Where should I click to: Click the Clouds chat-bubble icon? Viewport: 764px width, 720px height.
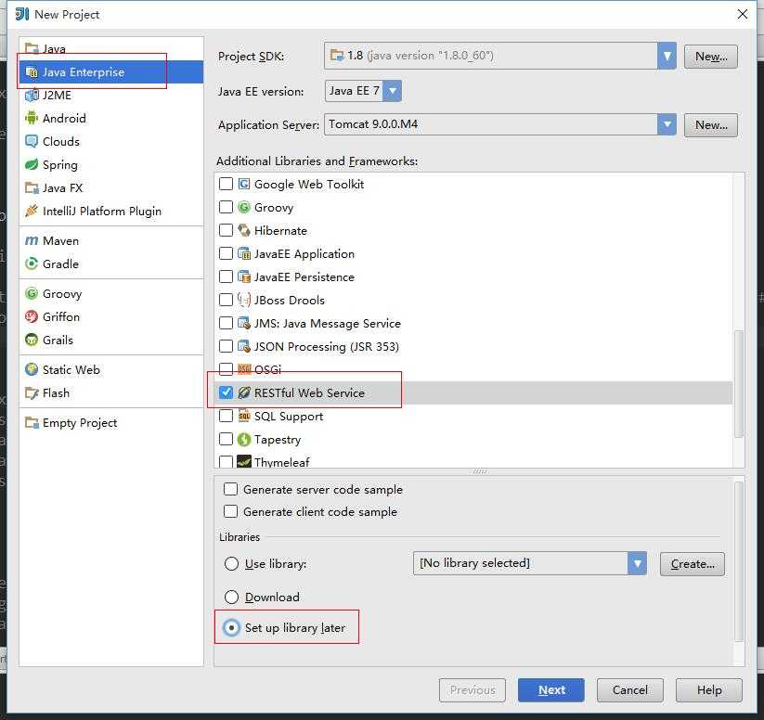32,141
